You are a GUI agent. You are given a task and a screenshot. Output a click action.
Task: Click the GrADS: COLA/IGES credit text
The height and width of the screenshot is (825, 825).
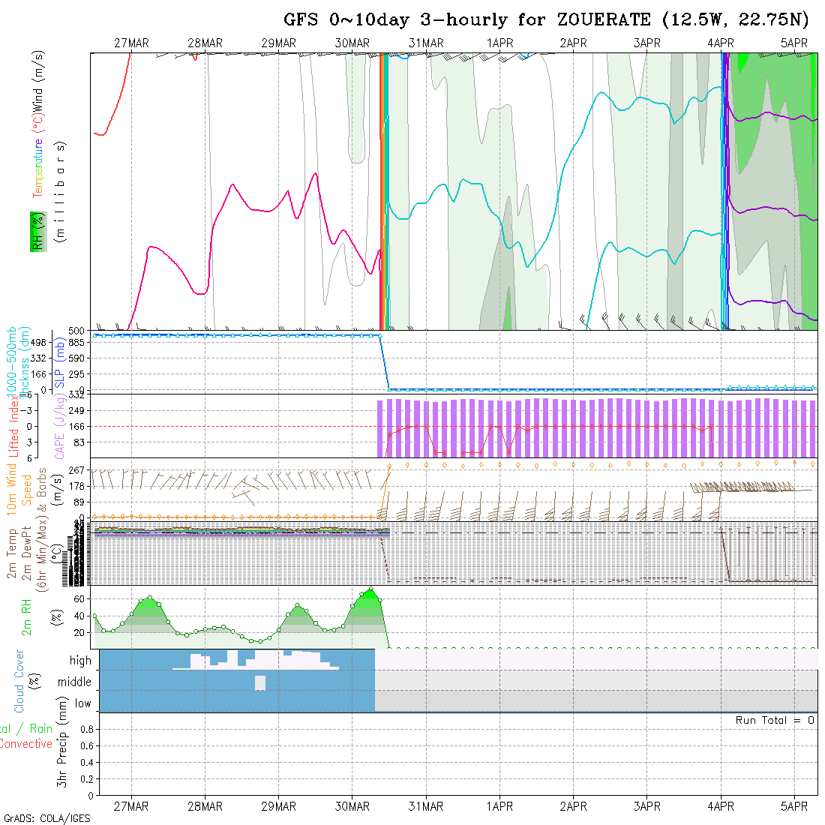pos(46,817)
